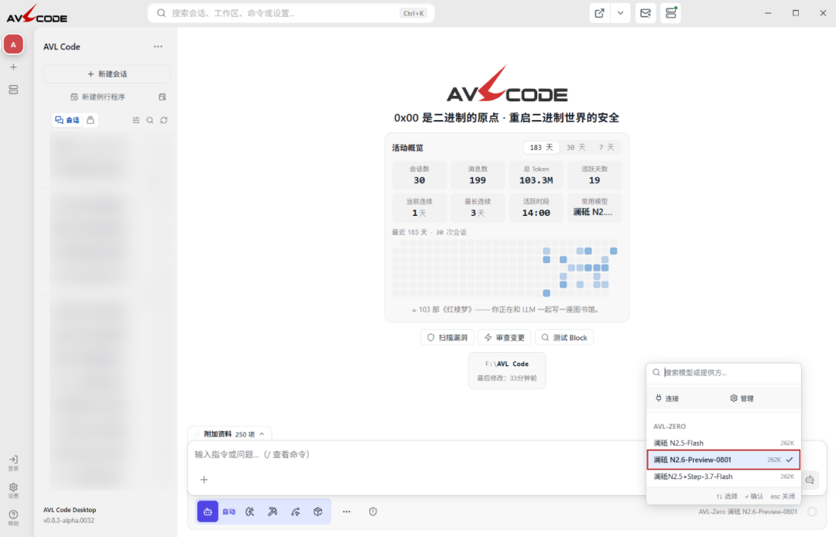Screen dimensions: 836x537
Task: Click the 总 Token 103.3M stat card
Action: coord(536,176)
